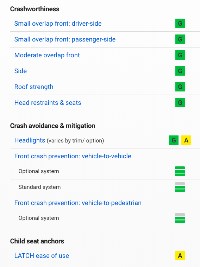Click the yellow A badge in the Headlights row
The height and width of the screenshot is (267, 200).
[186, 140]
